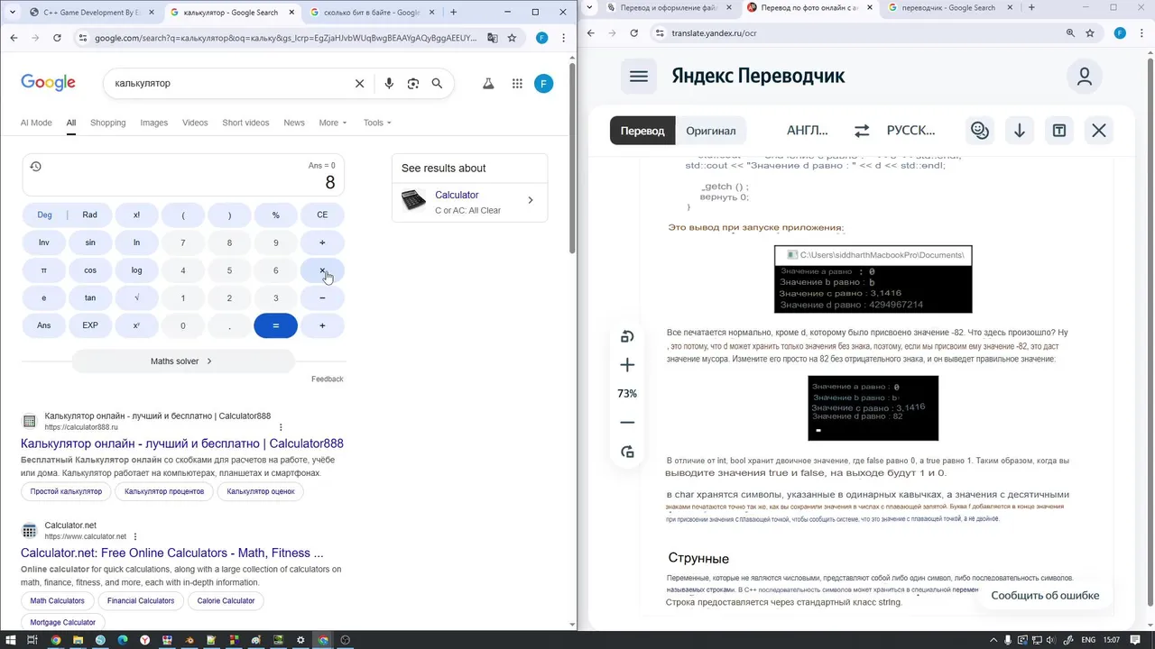Click the Google logo
This screenshot has width=1155, height=649.
48,83
